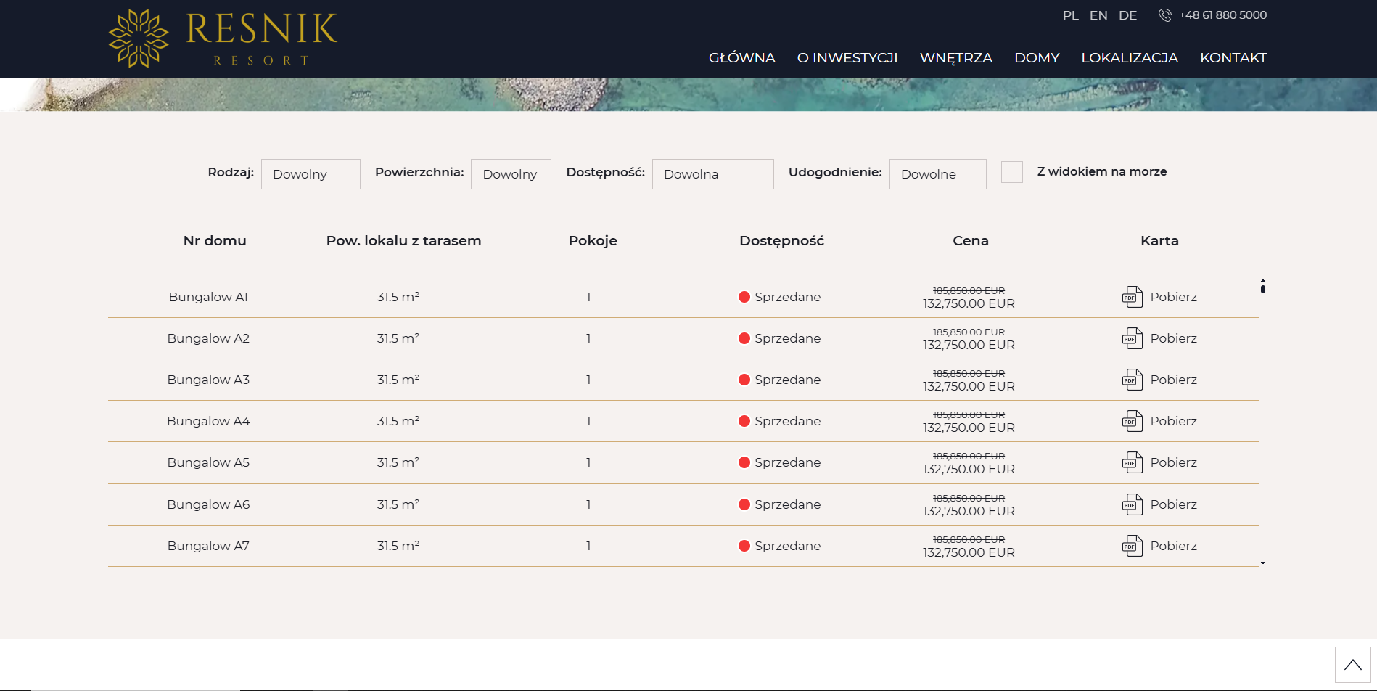1377x691 pixels.
Task: Click the 31.5 m² area for Bungalow A3
Action: coord(398,380)
